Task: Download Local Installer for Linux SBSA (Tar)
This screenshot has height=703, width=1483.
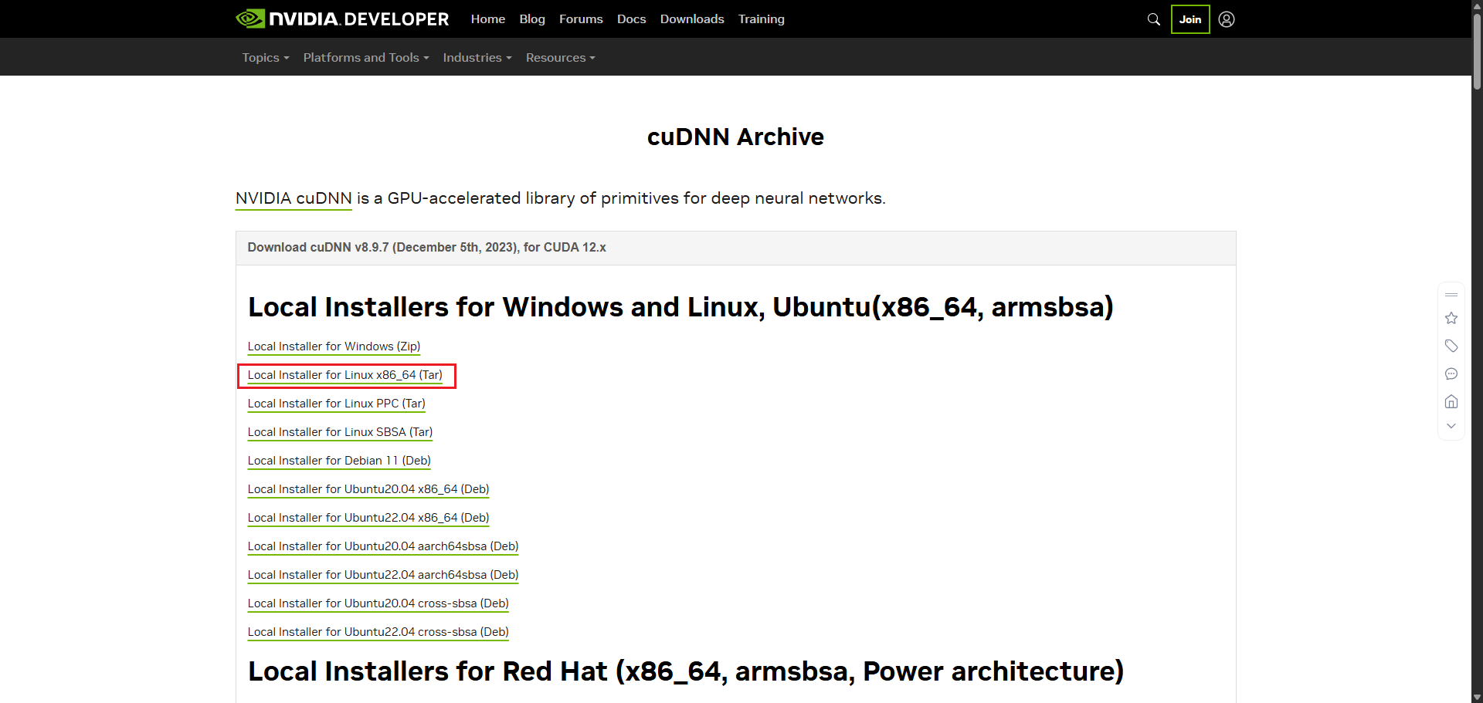Action: tap(340, 432)
